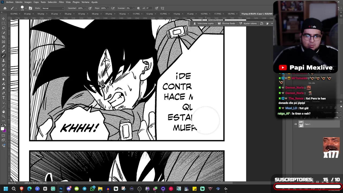Click the Home icon in options bar
The height and width of the screenshot is (193, 343).
click(x=5, y=8)
